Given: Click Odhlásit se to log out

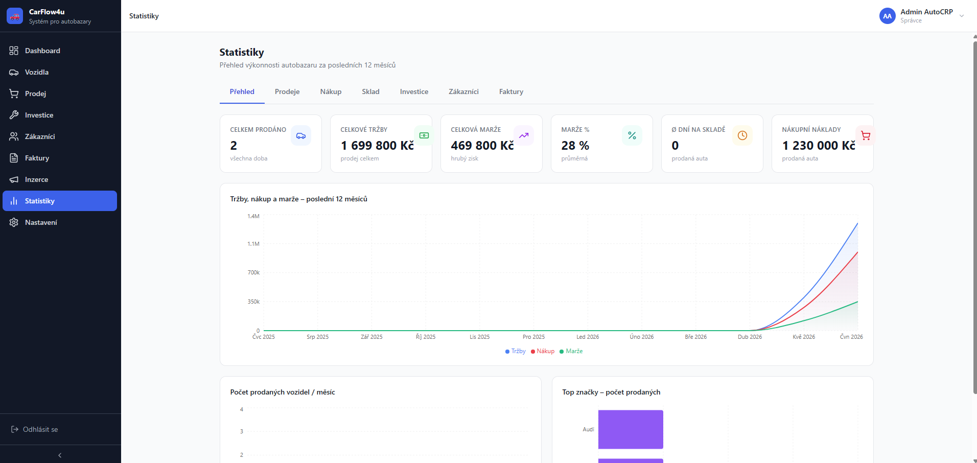Looking at the screenshot, I should coord(35,429).
